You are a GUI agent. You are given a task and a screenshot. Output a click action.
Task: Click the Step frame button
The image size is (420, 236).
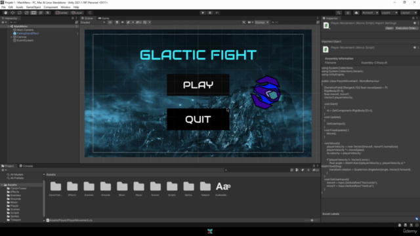[x=217, y=12]
